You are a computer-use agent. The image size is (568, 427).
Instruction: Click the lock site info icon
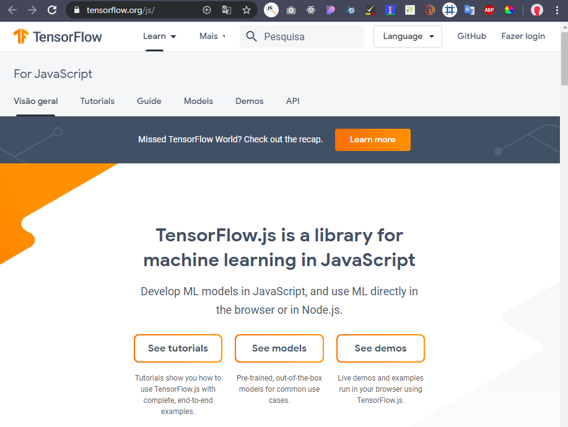click(76, 10)
